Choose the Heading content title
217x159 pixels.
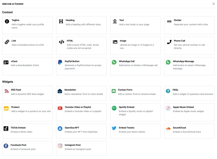[70, 20]
